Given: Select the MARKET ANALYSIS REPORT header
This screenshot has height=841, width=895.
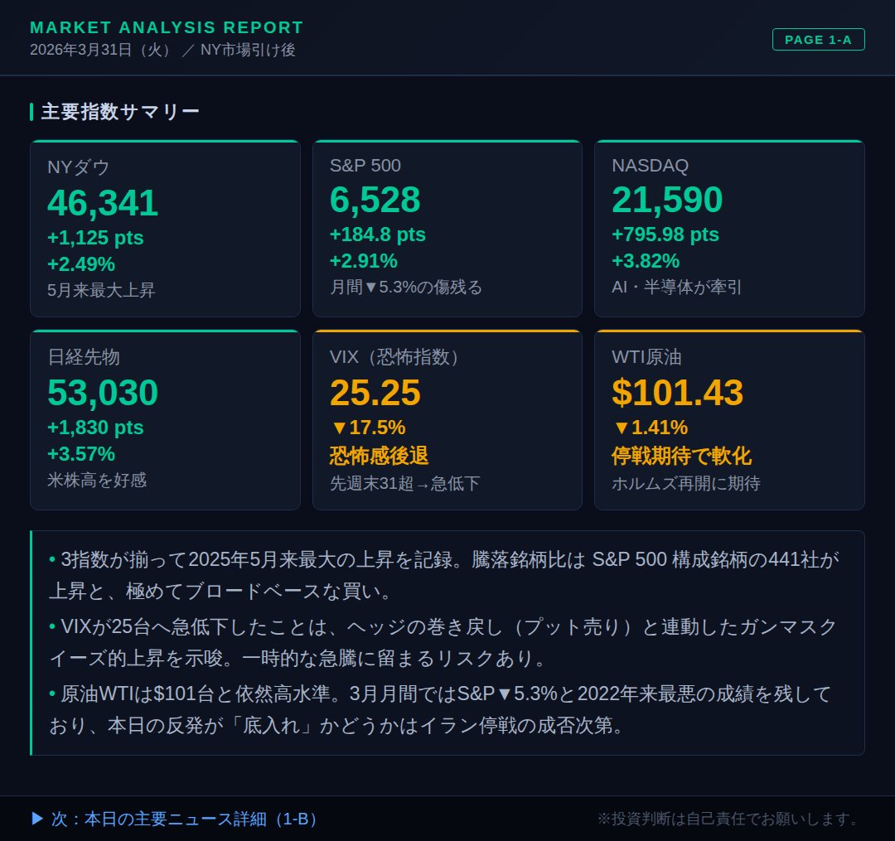Looking at the screenshot, I should tap(166, 27).
